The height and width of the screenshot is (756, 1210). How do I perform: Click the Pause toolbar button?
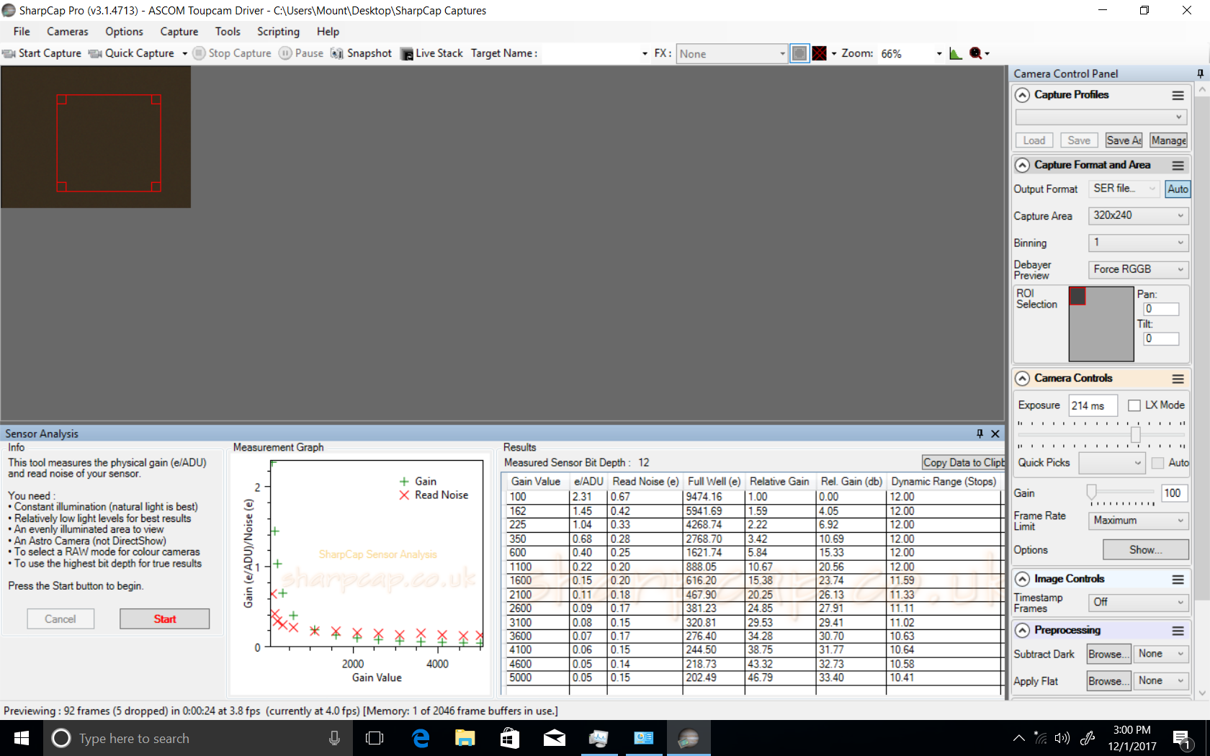301,53
